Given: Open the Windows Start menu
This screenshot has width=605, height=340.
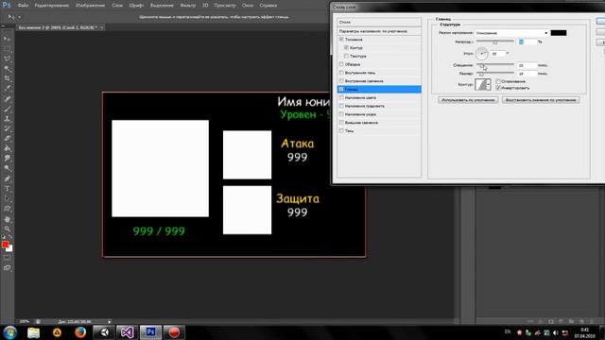Looking at the screenshot, I should coord(9,332).
